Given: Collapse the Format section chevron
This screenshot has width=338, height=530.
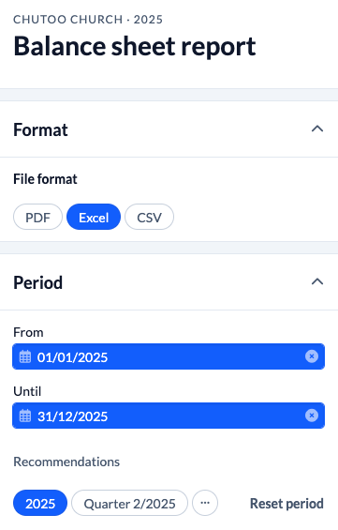Looking at the screenshot, I should (317, 129).
